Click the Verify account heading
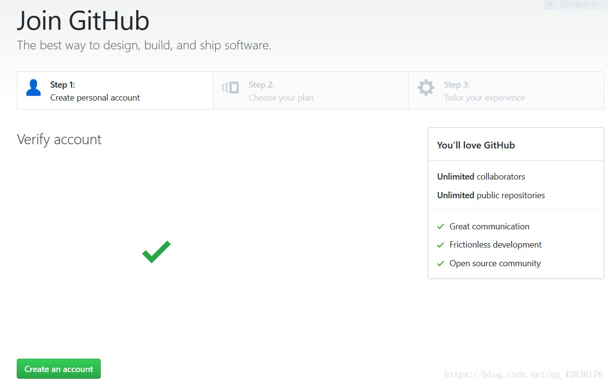608x384 pixels. (x=59, y=139)
